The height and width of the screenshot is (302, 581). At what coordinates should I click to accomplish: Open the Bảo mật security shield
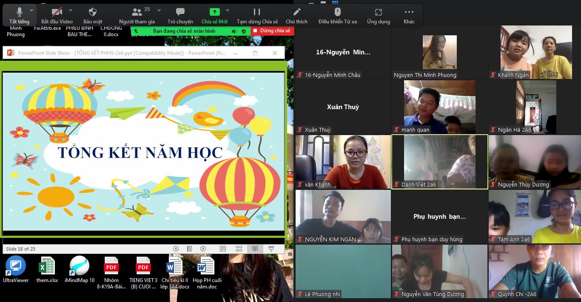93,15
